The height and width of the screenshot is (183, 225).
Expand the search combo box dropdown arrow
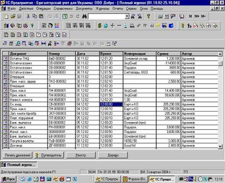pos(127,16)
